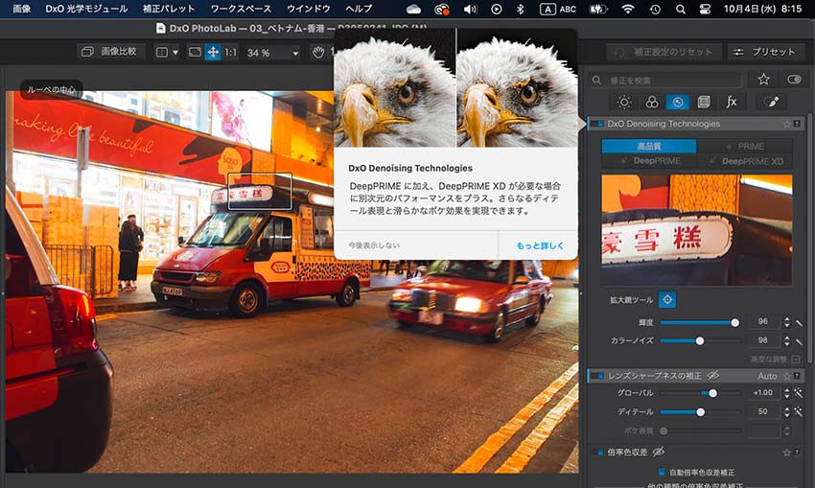Toggle active corrections only switch
Viewport: 815px width, 488px height.
794,79
